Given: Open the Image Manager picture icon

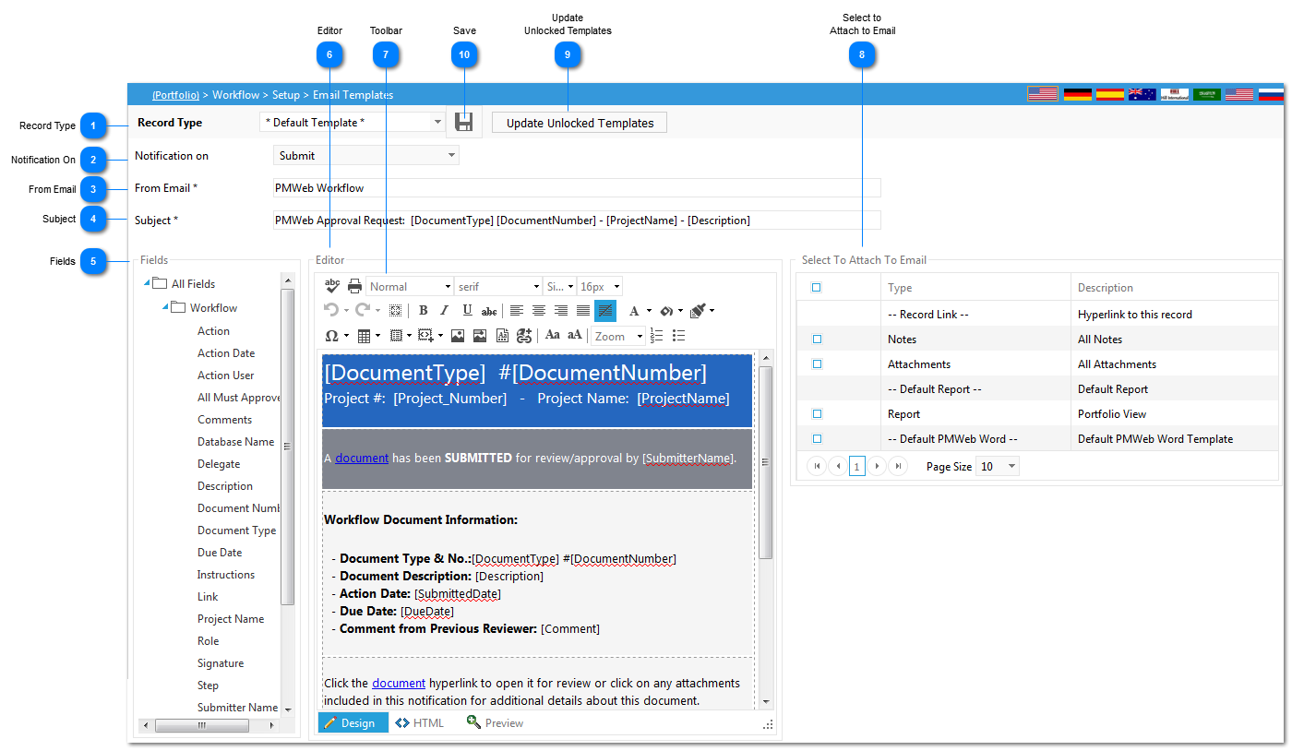Looking at the screenshot, I should coord(458,336).
